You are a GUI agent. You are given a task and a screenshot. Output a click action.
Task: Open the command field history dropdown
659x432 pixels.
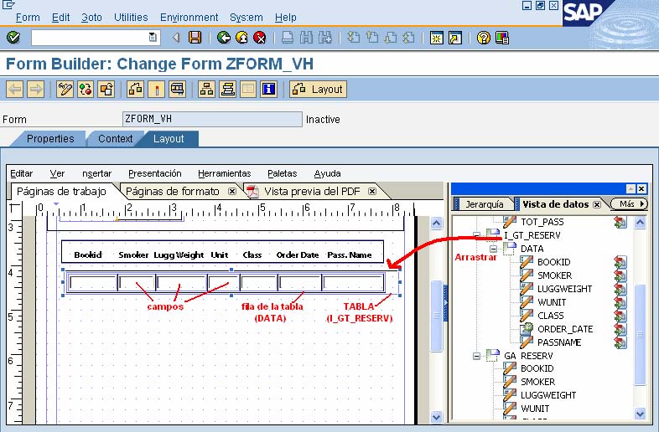tap(153, 38)
